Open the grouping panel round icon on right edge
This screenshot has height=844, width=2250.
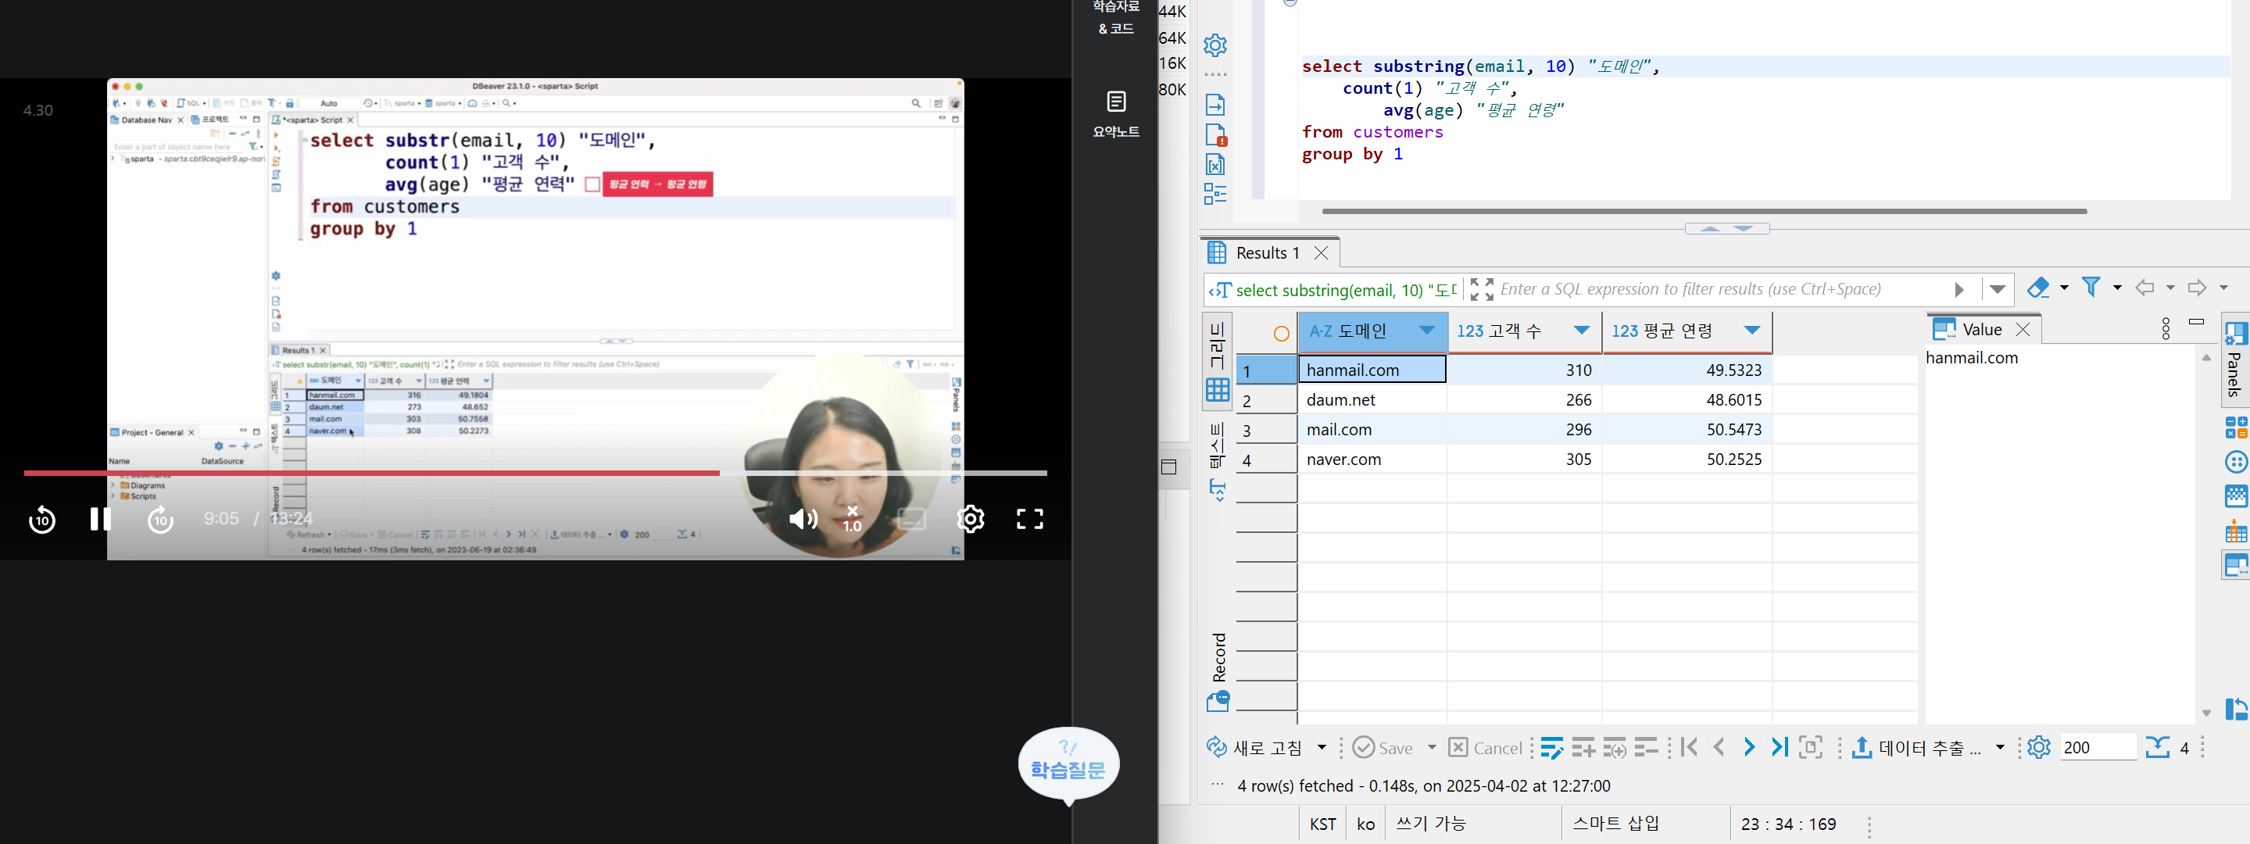(2236, 462)
